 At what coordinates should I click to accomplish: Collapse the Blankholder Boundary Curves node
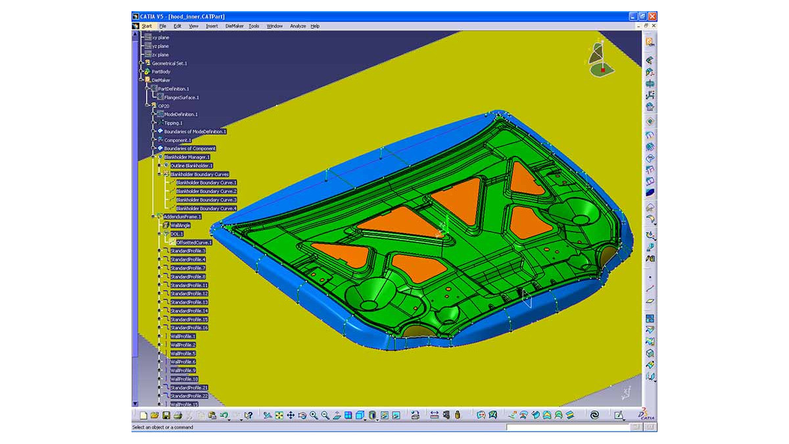click(159, 174)
